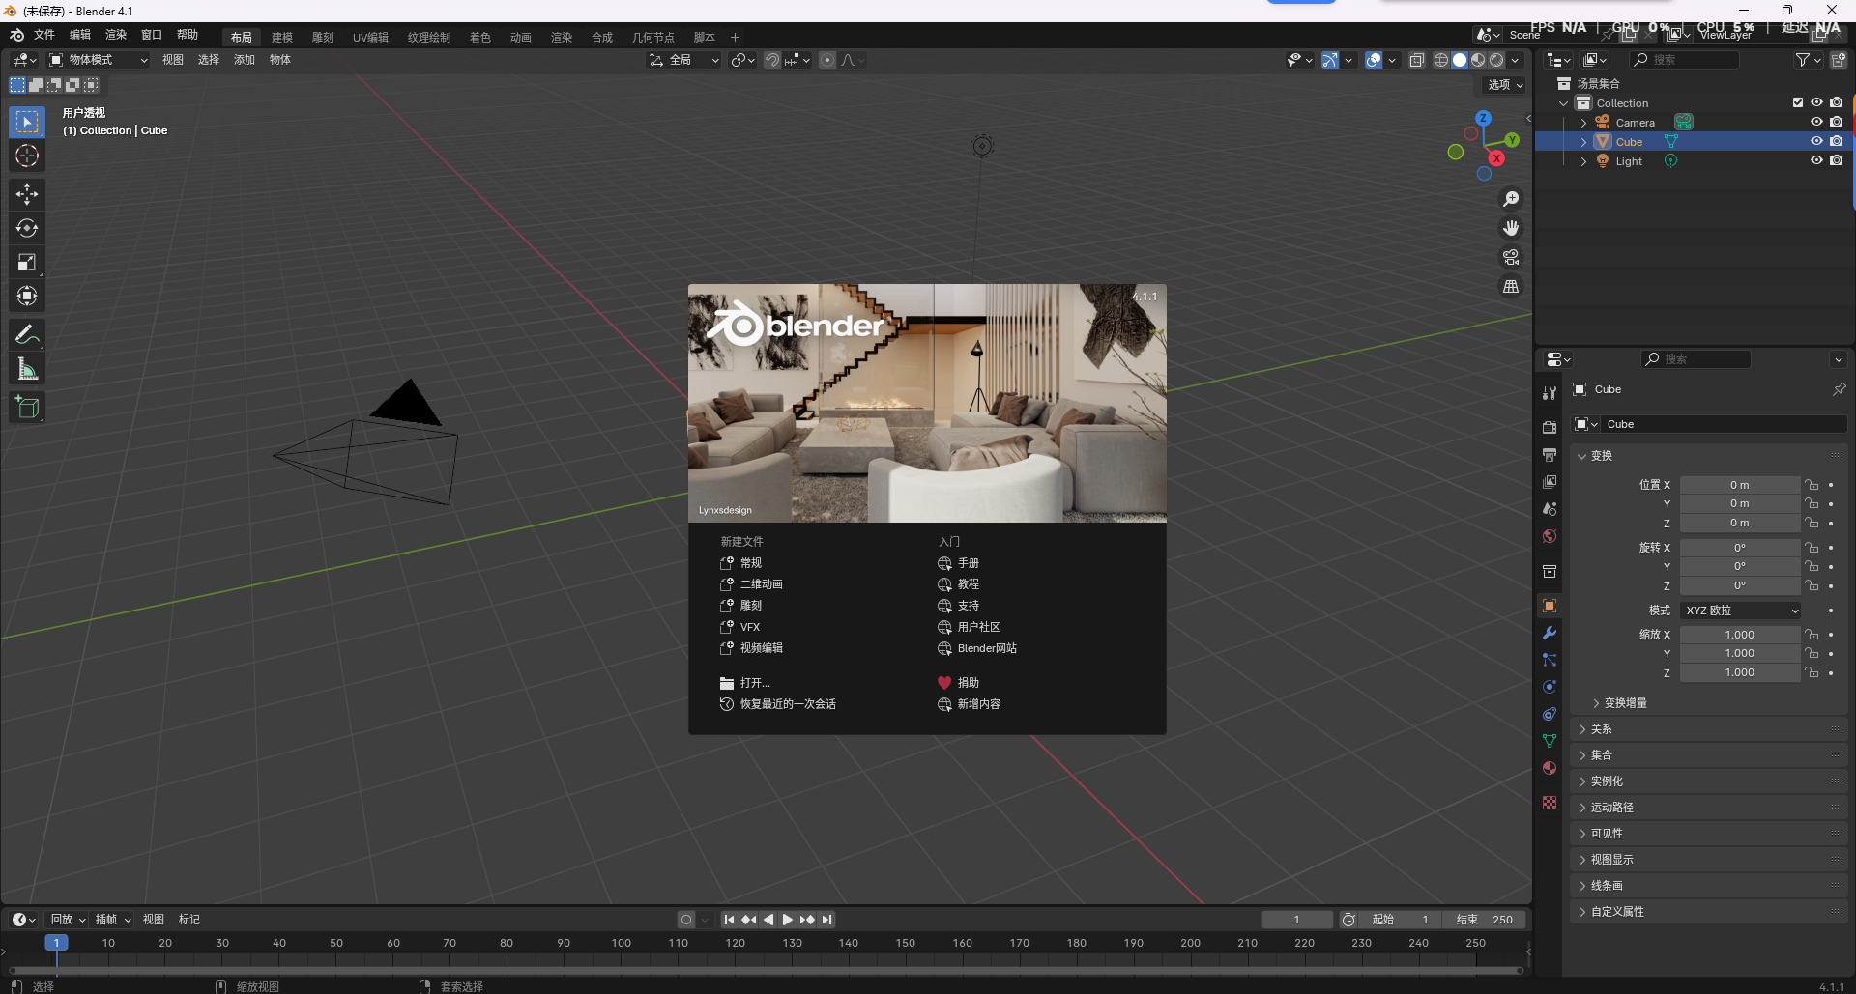Image resolution: width=1856 pixels, height=994 pixels.
Task: Expand the Camera item in the outliner
Action: point(1583,122)
